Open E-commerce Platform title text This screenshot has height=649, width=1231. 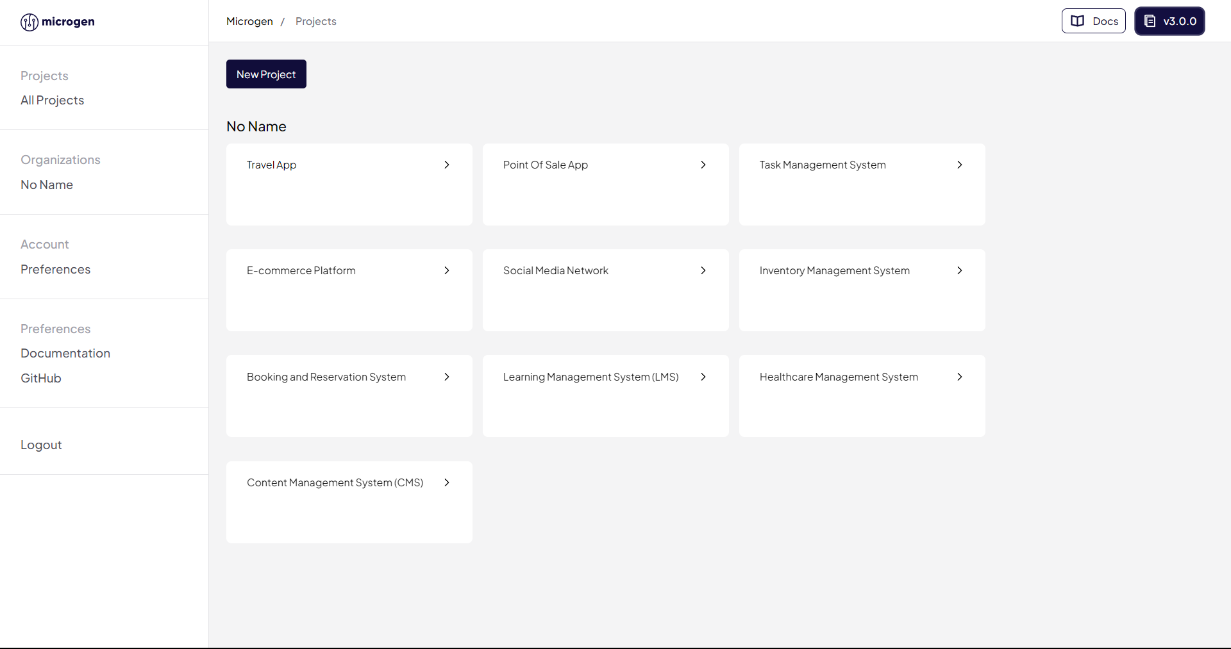301,270
